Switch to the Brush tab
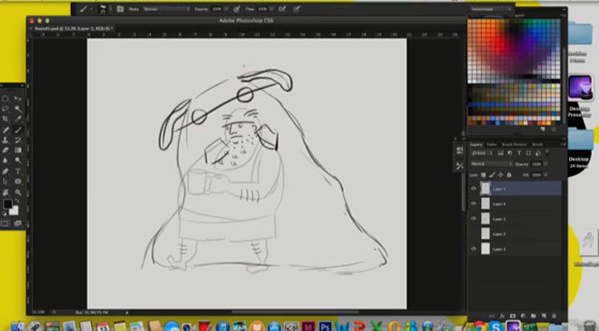Viewport: 599px width, 331px height. [x=537, y=145]
